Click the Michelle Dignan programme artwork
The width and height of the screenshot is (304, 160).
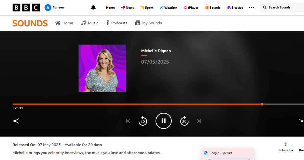[102, 68]
